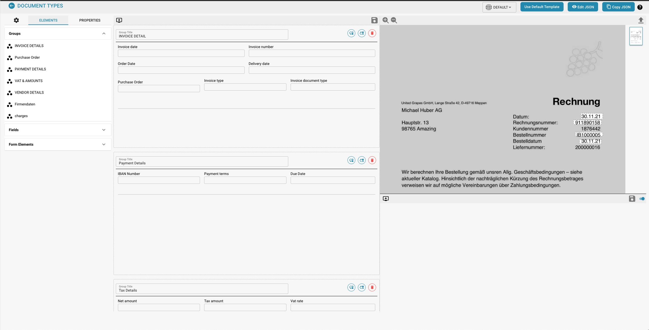
Task: Open the settings gear in the left panel
Action: coord(16,20)
